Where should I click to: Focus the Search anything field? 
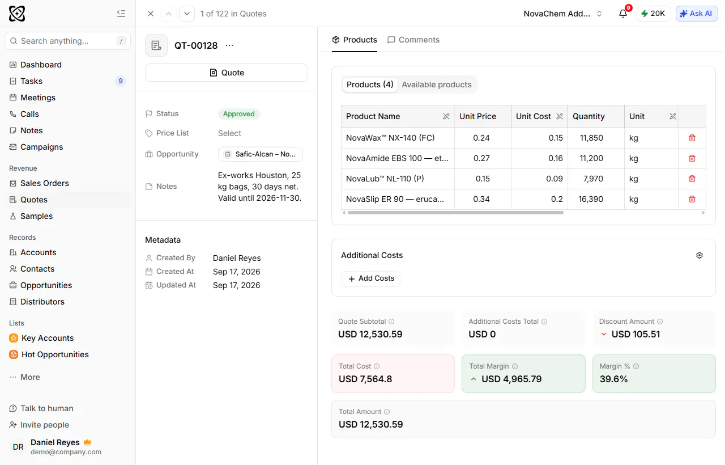(x=68, y=41)
